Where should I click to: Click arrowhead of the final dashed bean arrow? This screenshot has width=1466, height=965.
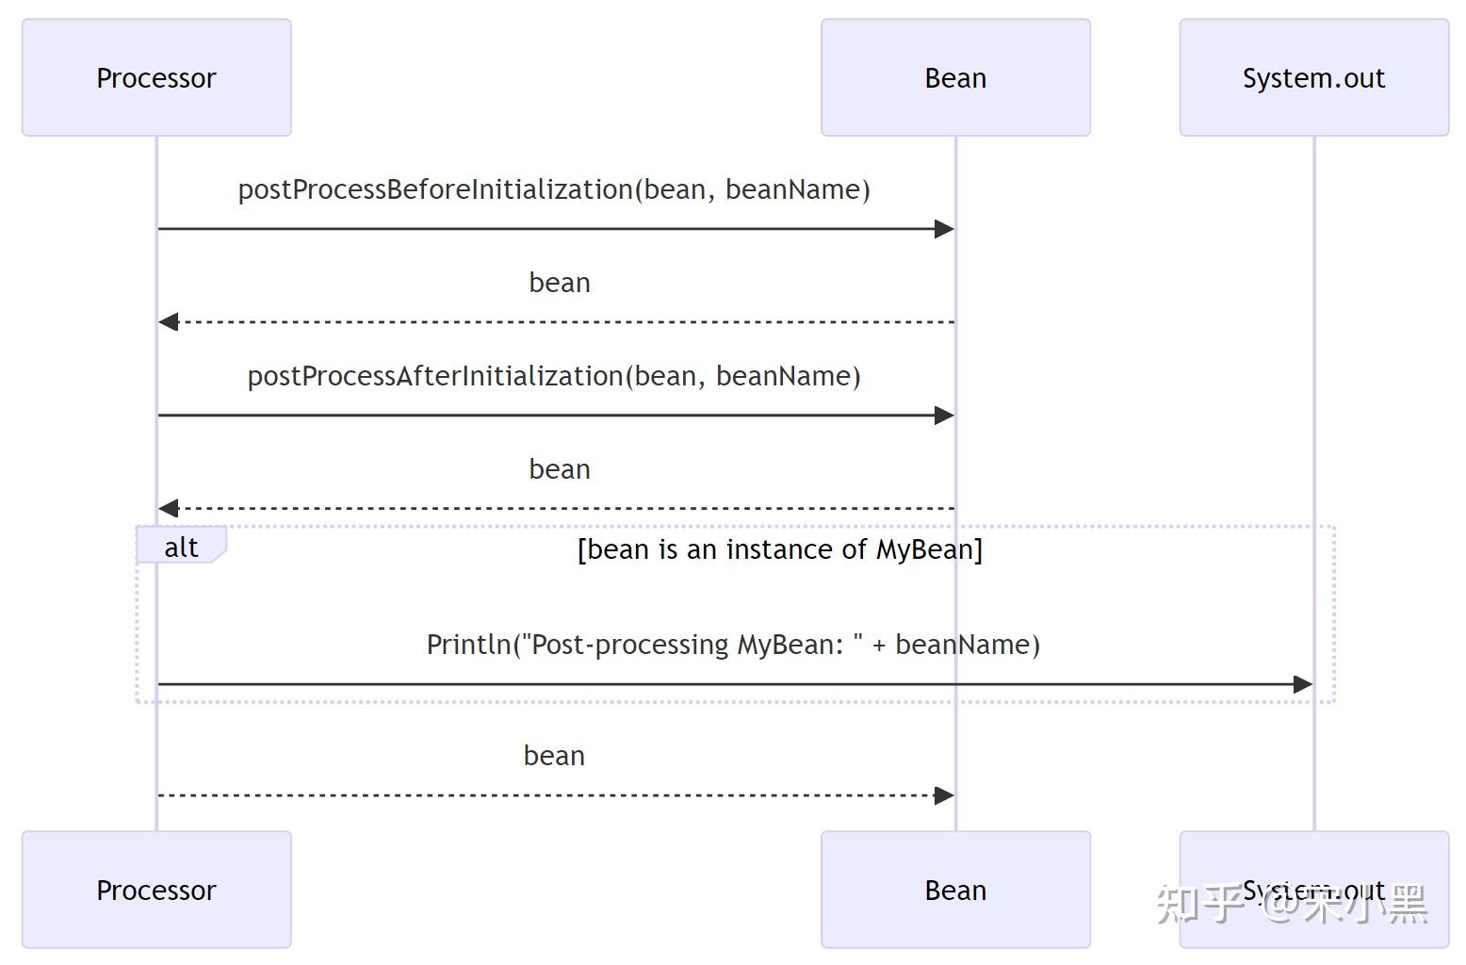(x=944, y=795)
